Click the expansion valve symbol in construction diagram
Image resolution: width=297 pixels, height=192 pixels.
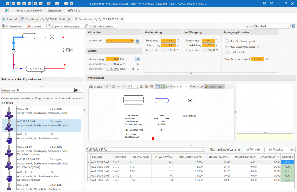190,101
